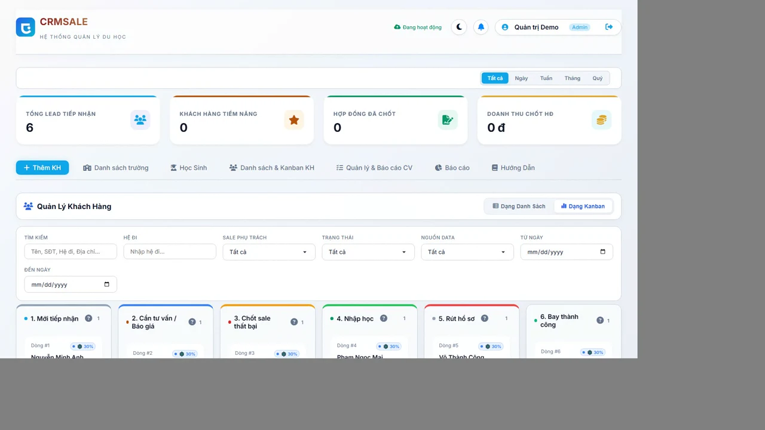Click the star icon on Khách hàng tiềm năng card
This screenshot has width=765, height=430.
[x=294, y=120]
